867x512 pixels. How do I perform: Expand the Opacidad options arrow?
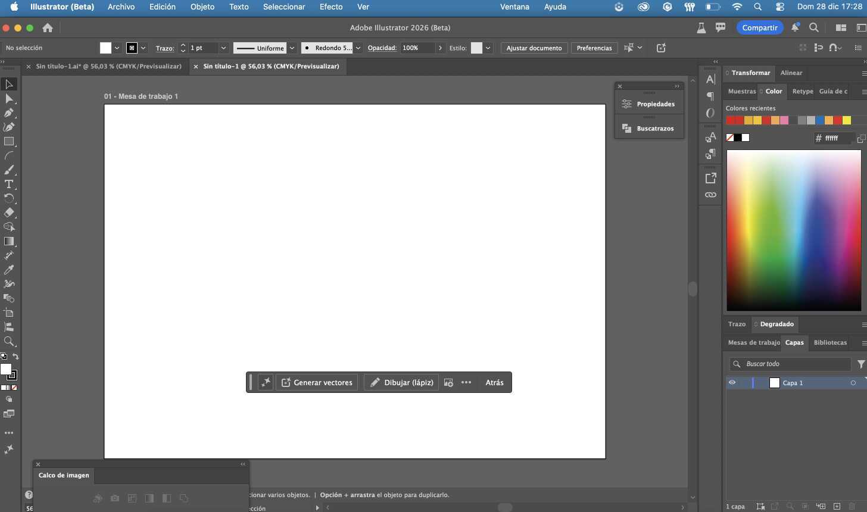[x=440, y=48]
